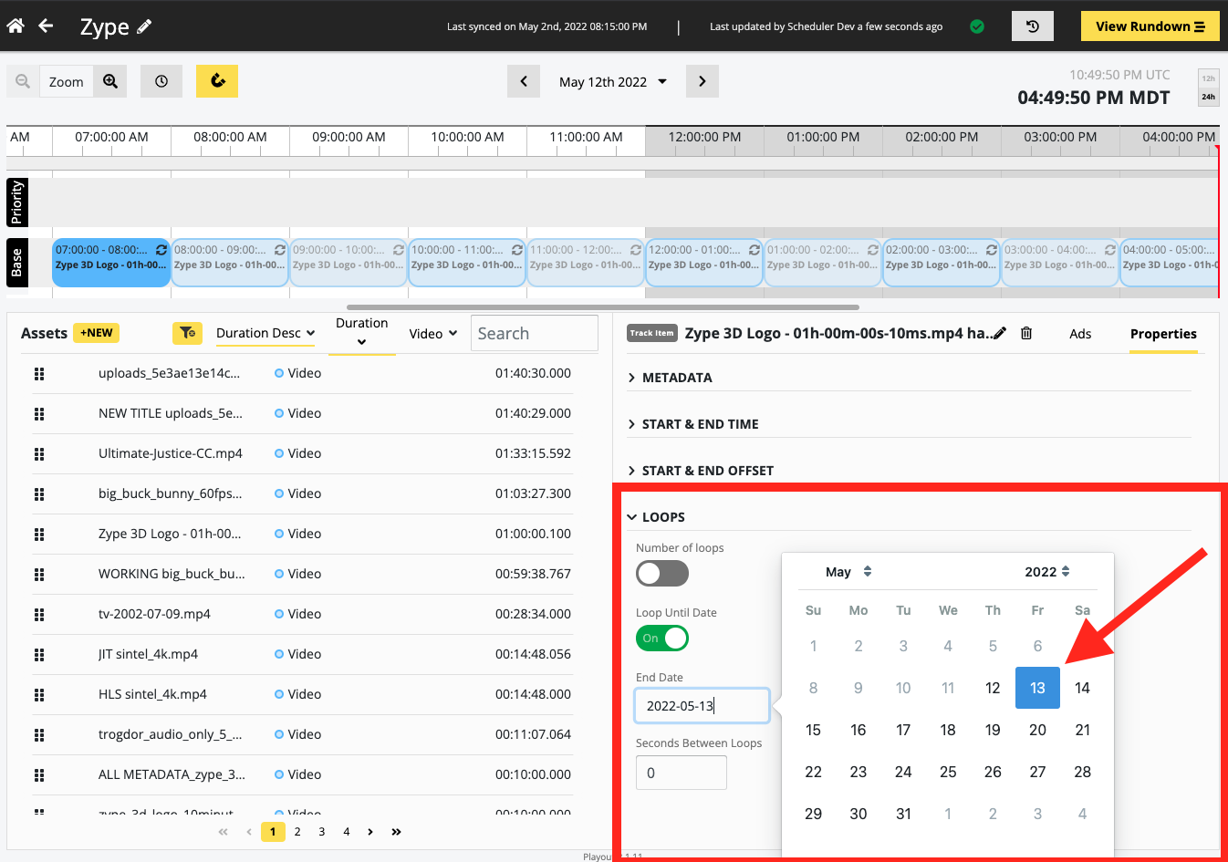Grab drag handle for tv-2002-07-09.mp4
Viewport: 1228px width, 862px height.
pyautogui.click(x=39, y=614)
